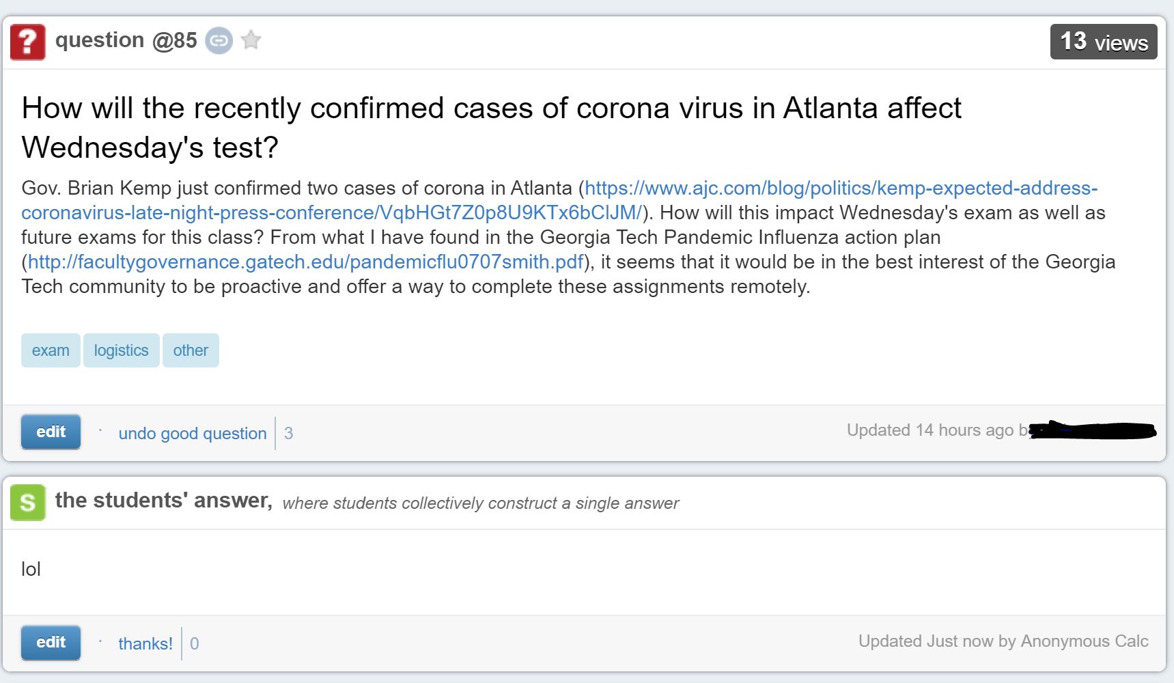Click the "lol" student answer text

pyautogui.click(x=31, y=570)
